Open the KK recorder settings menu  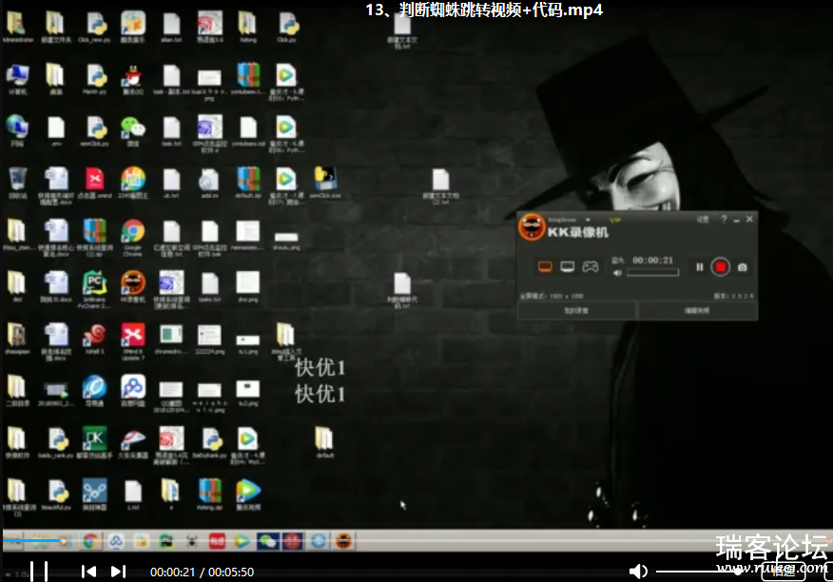point(702,219)
